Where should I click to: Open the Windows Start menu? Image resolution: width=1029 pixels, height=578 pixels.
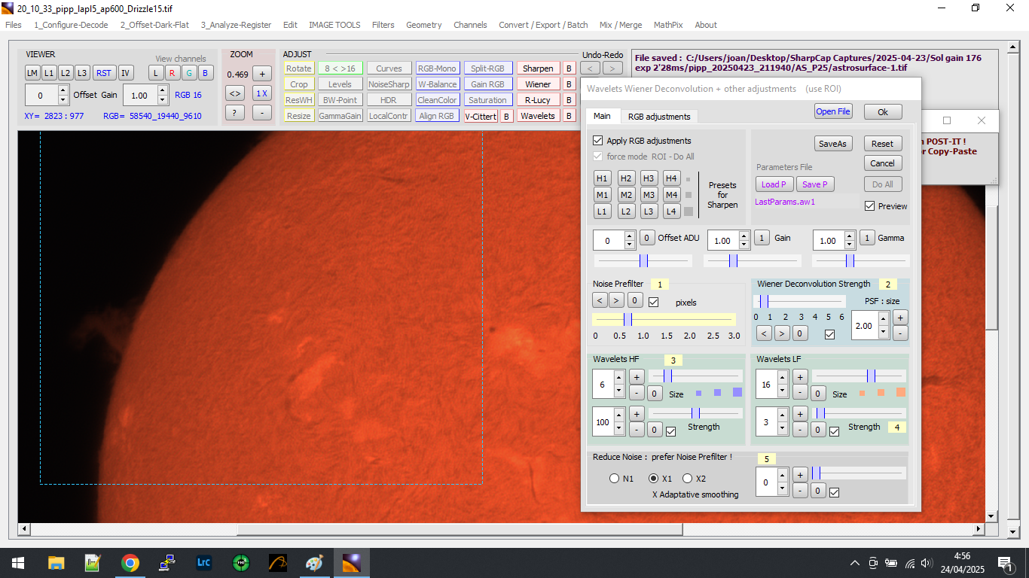18,563
